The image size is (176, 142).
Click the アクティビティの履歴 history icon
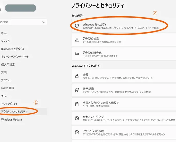tap(77, 132)
